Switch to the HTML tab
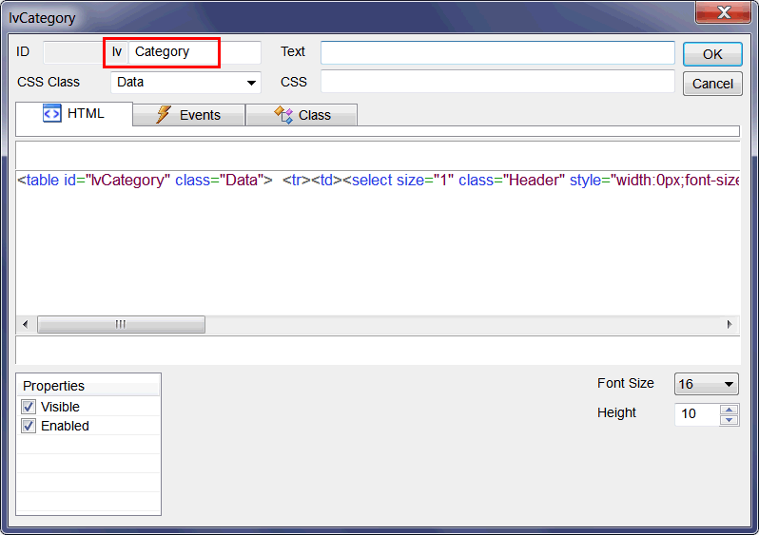The image size is (759, 535). tap(74, 114)
